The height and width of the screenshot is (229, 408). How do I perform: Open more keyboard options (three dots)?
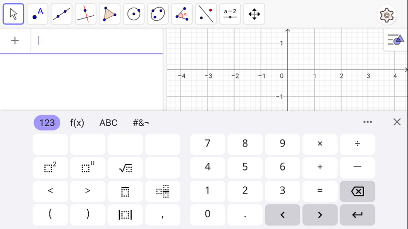[x=368, y=122]
